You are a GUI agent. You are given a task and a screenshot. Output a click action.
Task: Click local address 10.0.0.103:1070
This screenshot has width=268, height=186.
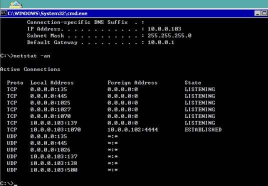pos(55,129)
